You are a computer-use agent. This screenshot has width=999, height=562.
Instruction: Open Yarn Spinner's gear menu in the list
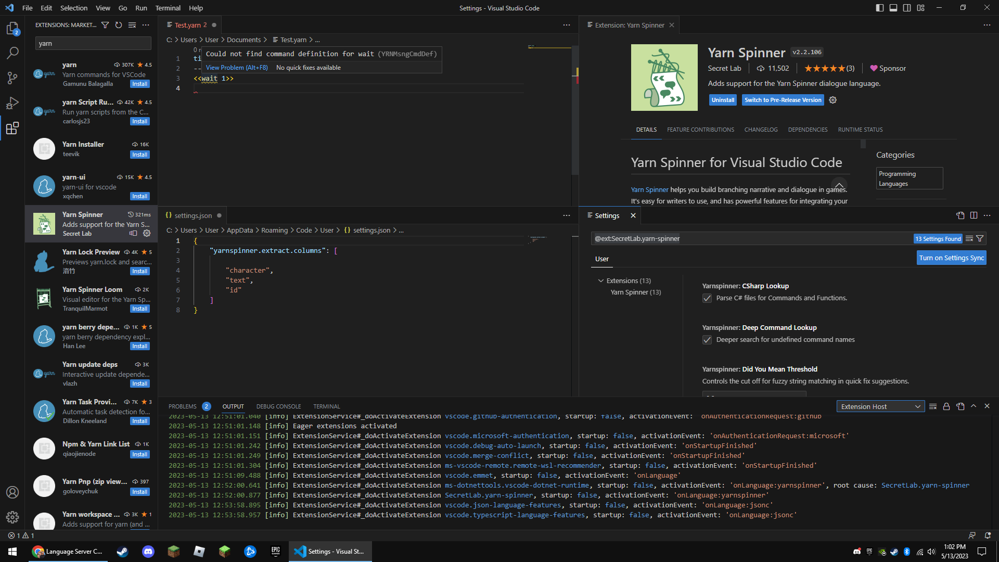click(x=147, y=233)
